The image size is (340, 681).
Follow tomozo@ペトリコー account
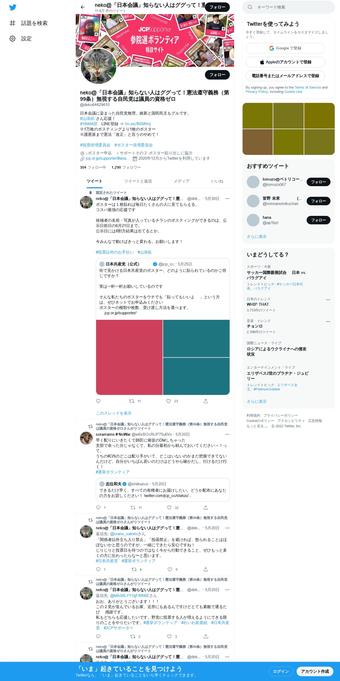[x=319, y=182]
